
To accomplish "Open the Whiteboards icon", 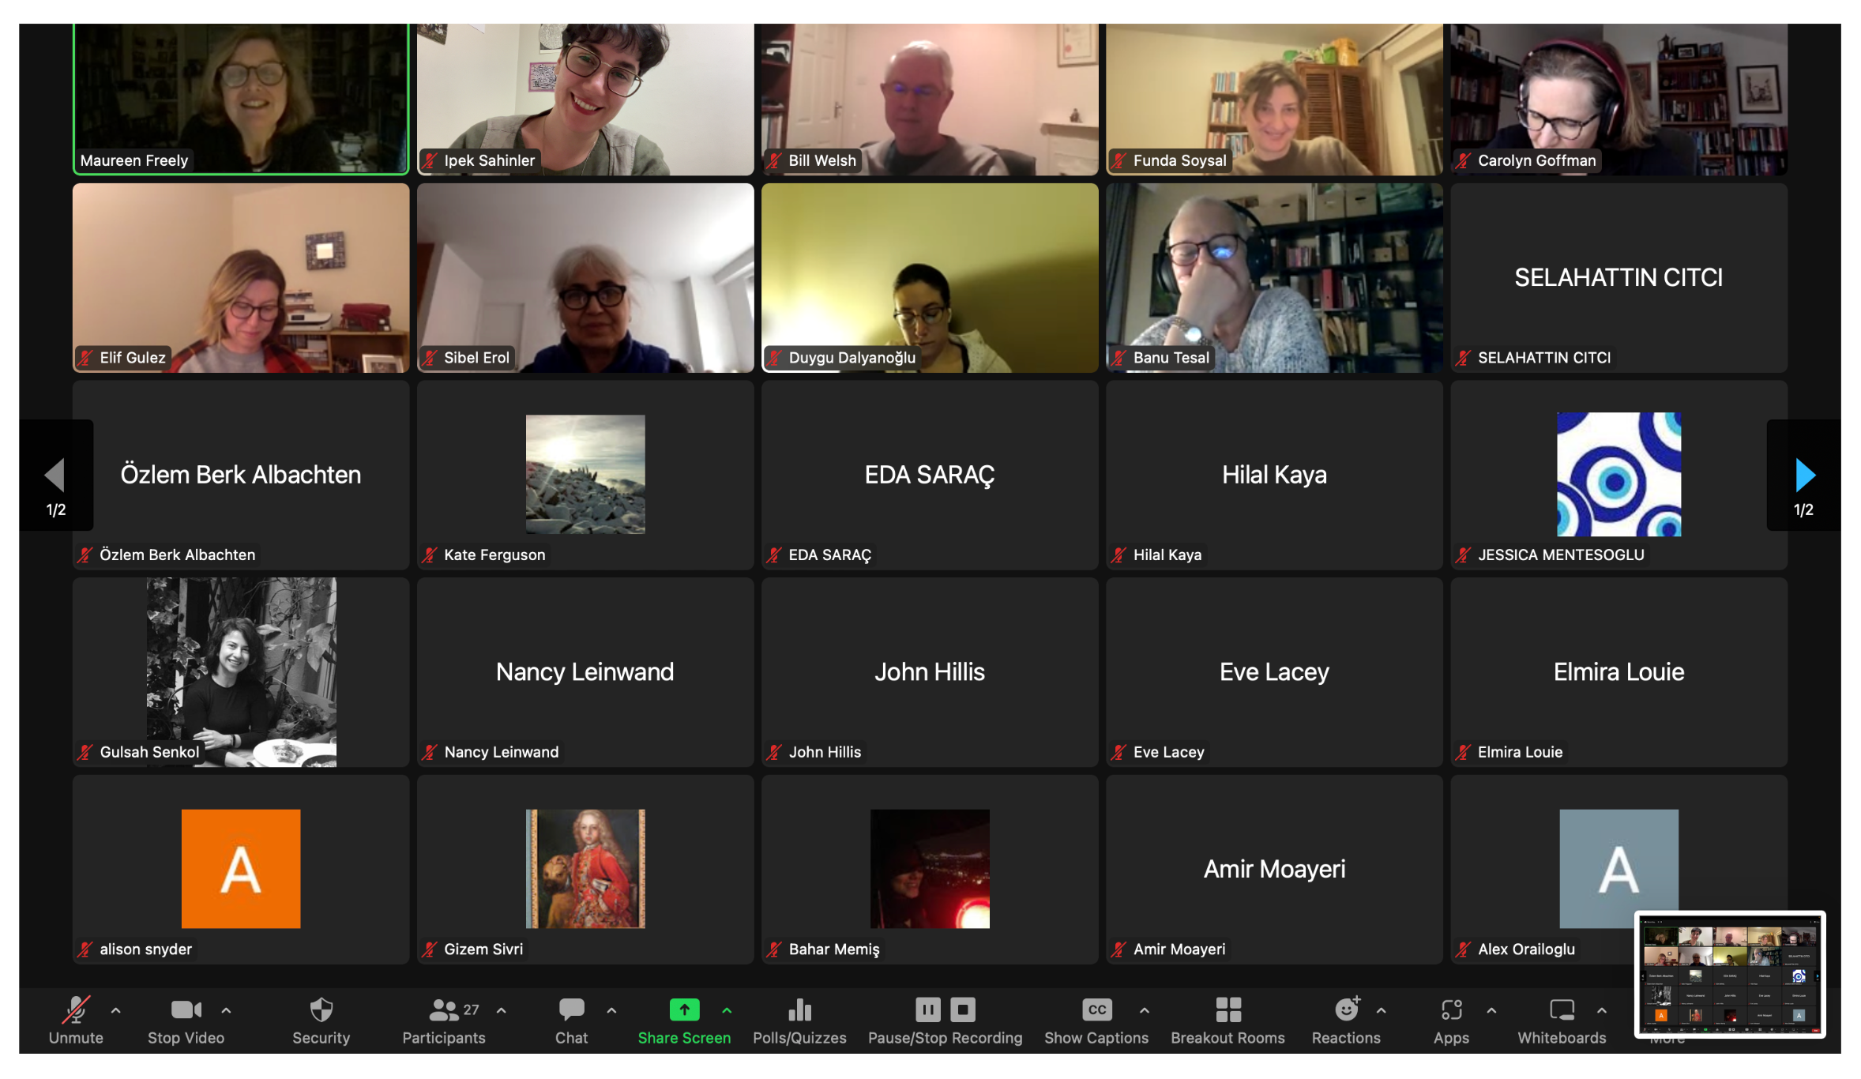I will point(1562,1009).
